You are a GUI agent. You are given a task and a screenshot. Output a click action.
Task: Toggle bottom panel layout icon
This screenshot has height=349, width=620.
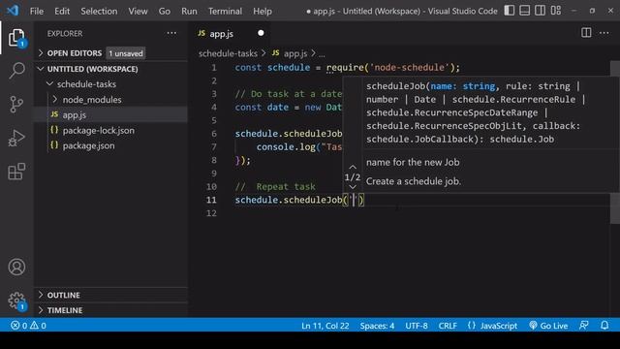tap(525, 11)
